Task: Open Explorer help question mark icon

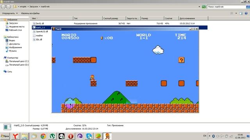Action: tap(246, 13)
